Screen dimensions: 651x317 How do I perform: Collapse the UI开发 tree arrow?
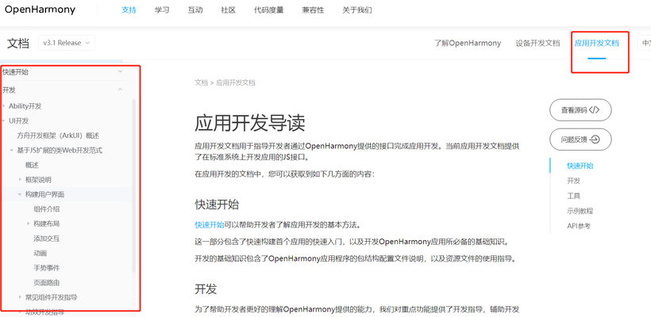click(4, 121)
